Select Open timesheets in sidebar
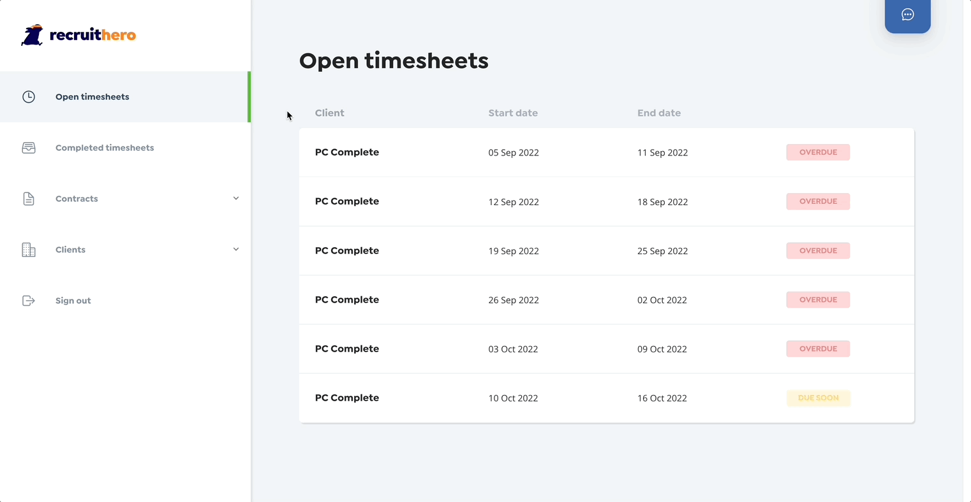 [x=93, y=97]
